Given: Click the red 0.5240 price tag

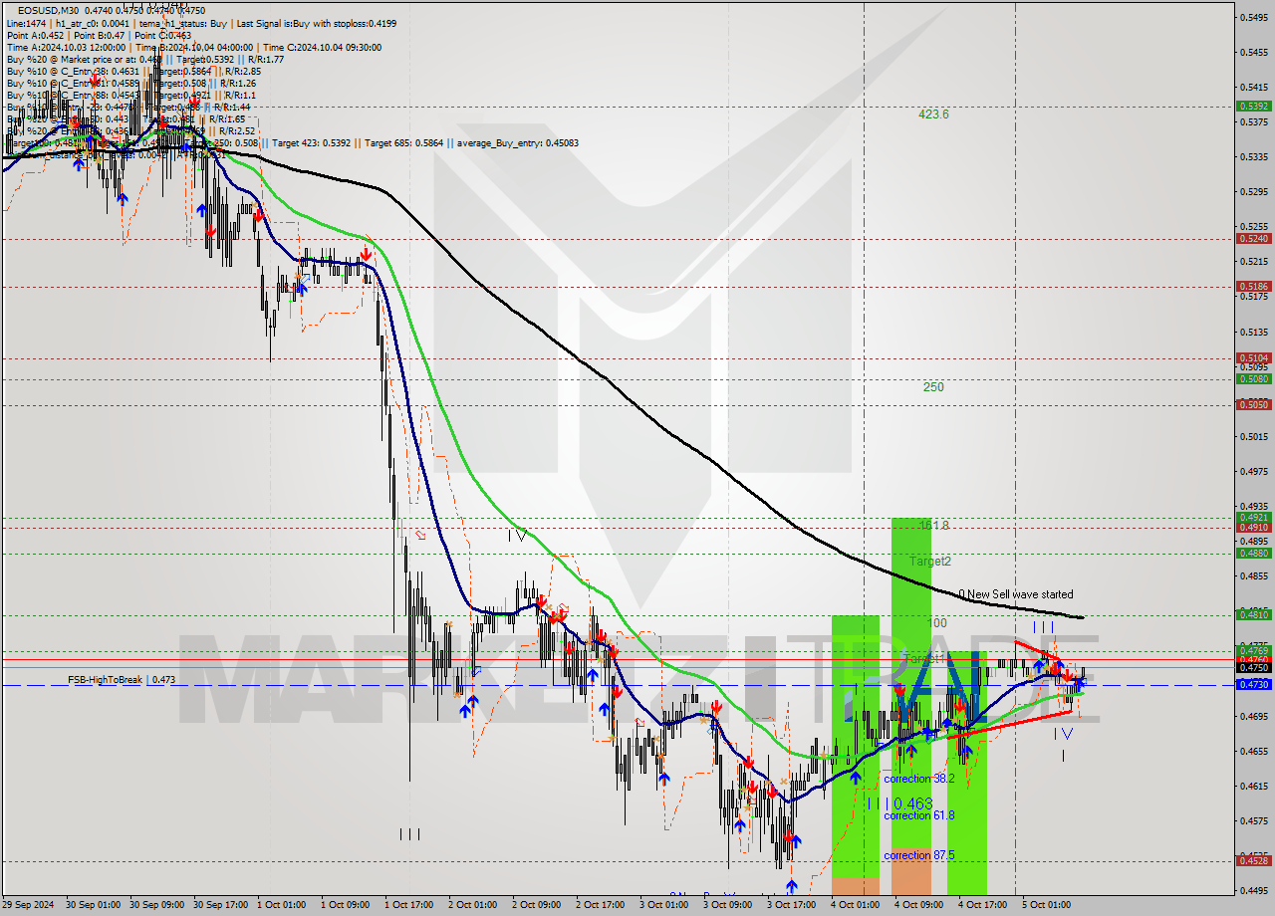Looking at the screenshot, I should [x=1253, y=238].
